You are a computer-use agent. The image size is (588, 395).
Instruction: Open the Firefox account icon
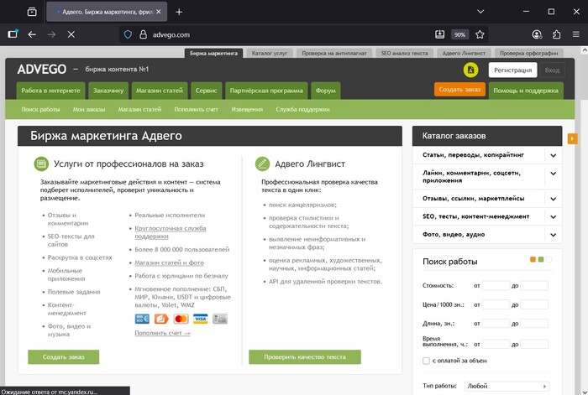coord(537,34)
